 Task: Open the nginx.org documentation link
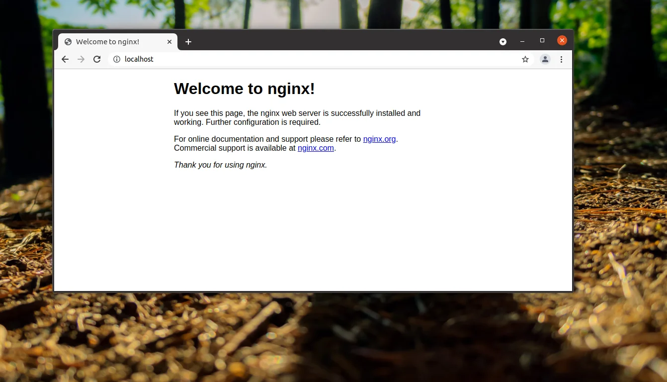(x=379, y=139)
